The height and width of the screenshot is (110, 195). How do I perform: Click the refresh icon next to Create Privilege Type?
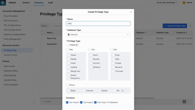click(190, 26)
